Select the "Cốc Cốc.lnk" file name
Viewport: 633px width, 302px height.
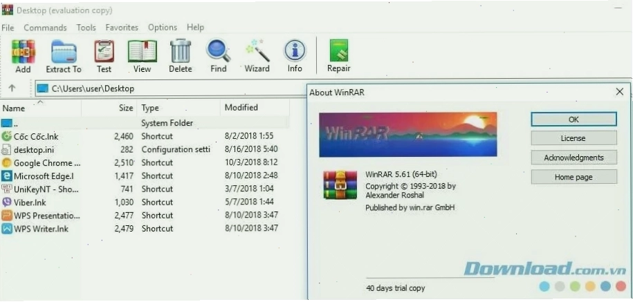coord(36,136)
